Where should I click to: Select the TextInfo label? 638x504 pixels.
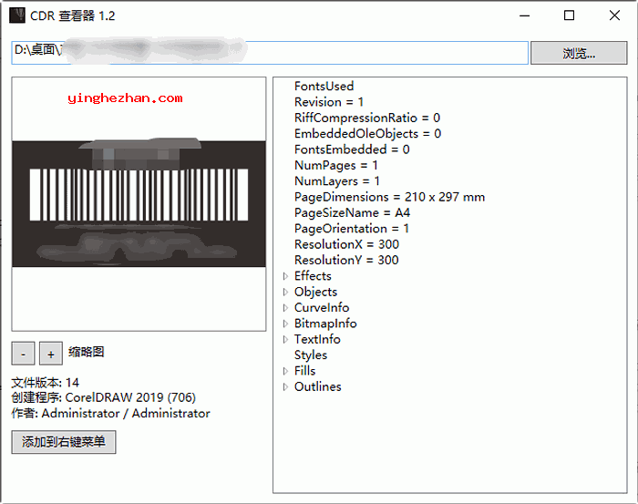click(317, 340)
